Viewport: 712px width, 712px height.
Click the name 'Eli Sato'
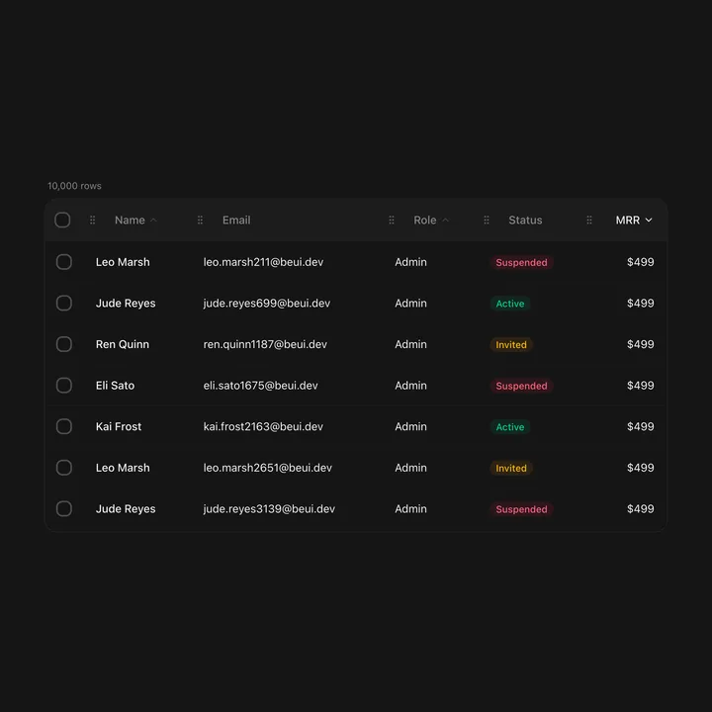click(x=115, y=385)
